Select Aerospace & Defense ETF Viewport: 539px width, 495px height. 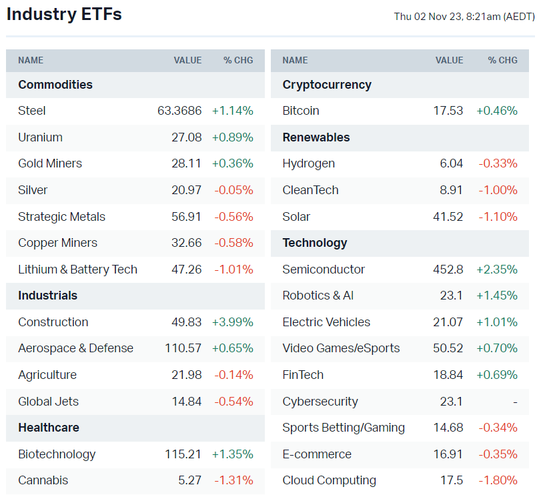tap(75, 348)
